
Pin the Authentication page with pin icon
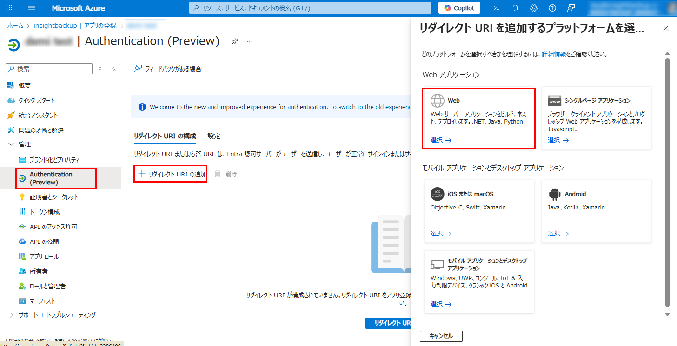(x=235, y=41)
